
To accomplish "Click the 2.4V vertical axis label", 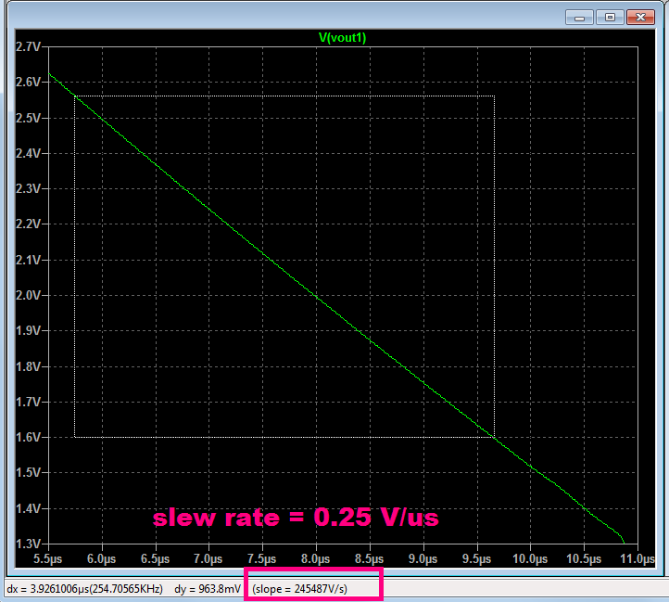I will 28,153.
